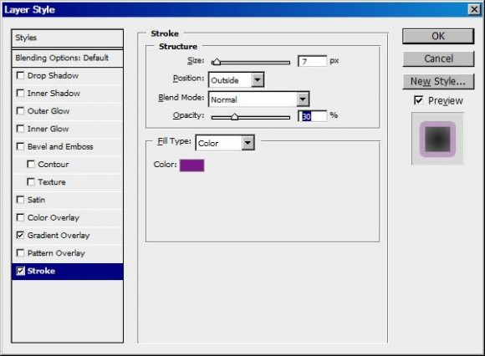The width and height of the screenshot is (485, 356).
Task: Enable the Pattern Overlay checkbox
Action: (x=20, y=252)
